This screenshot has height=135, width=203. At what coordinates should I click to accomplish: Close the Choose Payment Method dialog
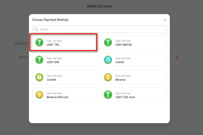point(165,20)
